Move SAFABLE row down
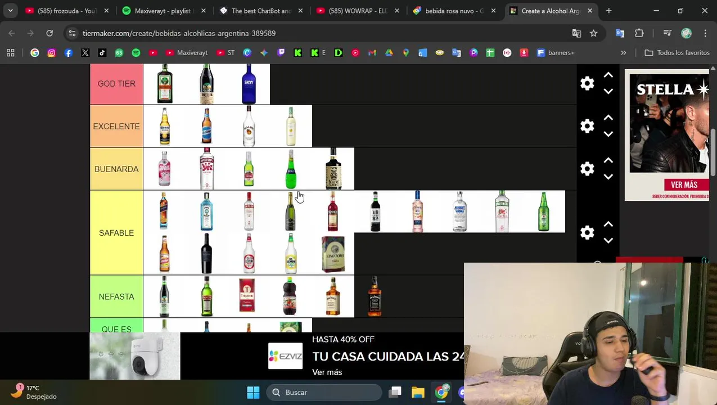Image resolution: width=717 pixels, height=405 pixels. (608, 240)
